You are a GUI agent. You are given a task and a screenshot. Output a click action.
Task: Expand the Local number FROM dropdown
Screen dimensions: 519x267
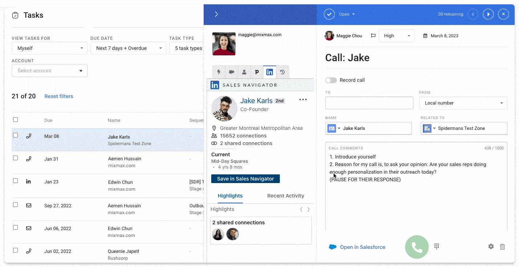tap(463, 103)
